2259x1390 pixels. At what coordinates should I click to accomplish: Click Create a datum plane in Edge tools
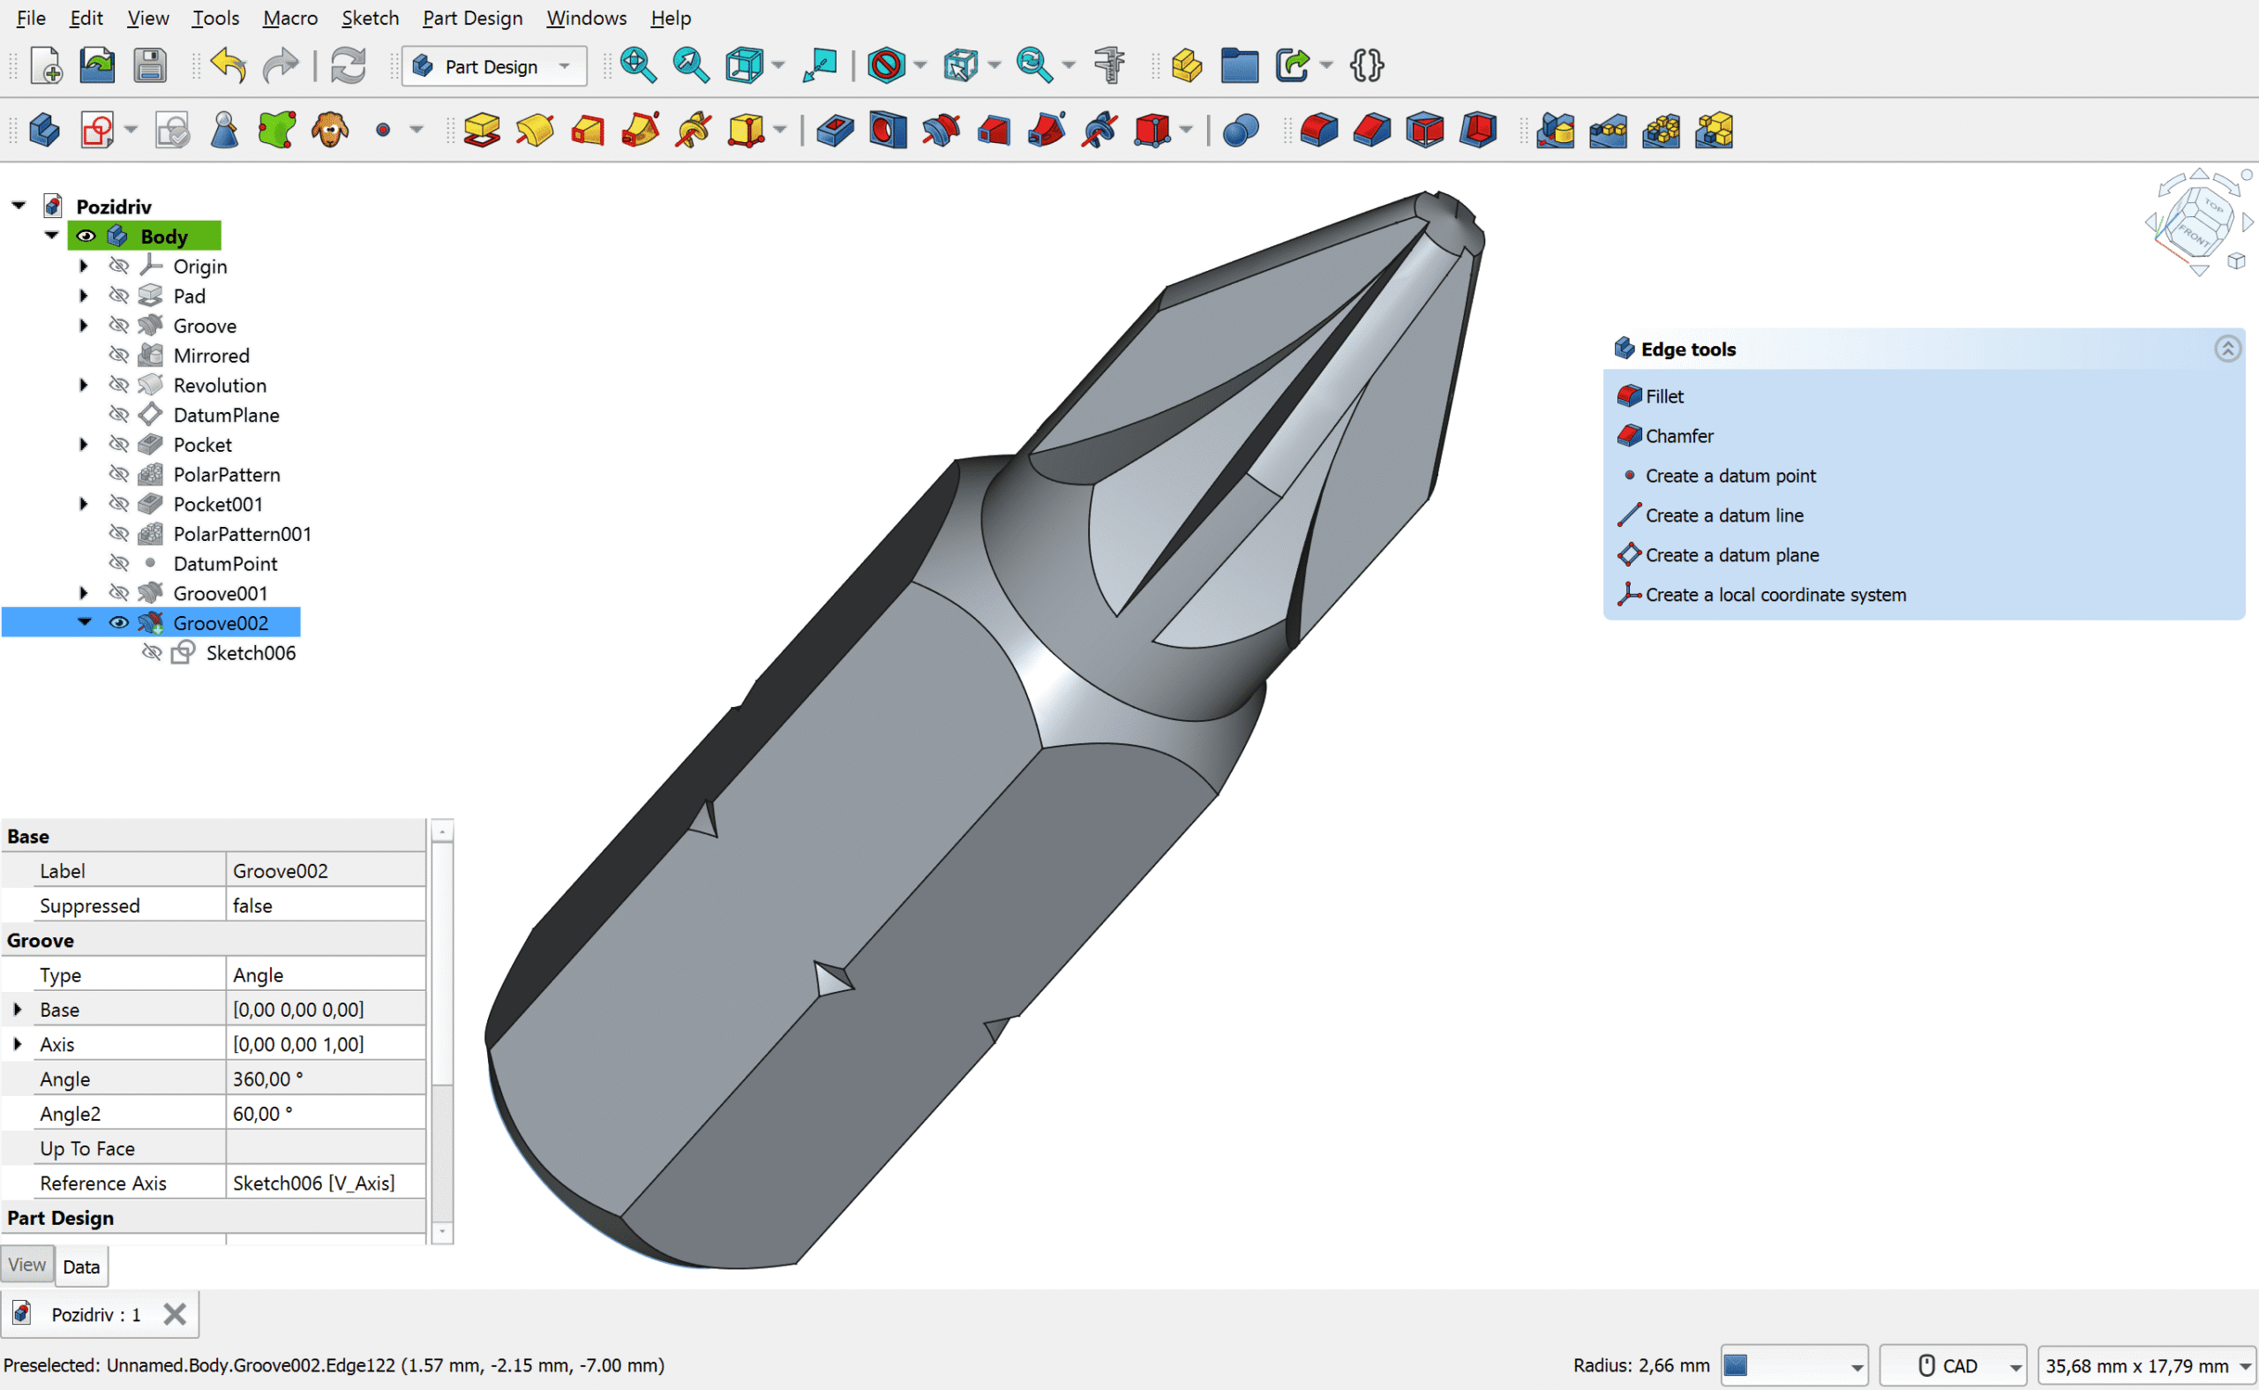tap(1731, 554)
